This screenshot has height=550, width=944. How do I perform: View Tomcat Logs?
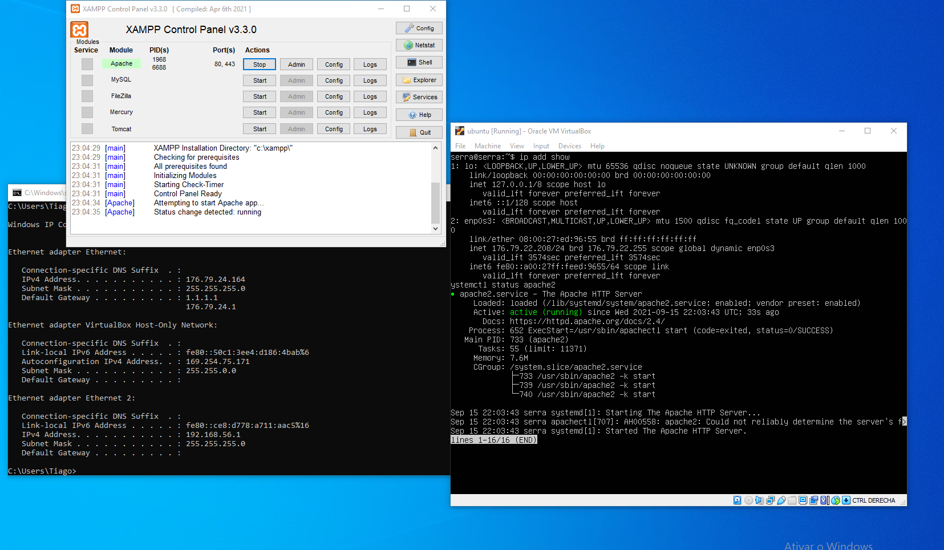tap(370, 129)
